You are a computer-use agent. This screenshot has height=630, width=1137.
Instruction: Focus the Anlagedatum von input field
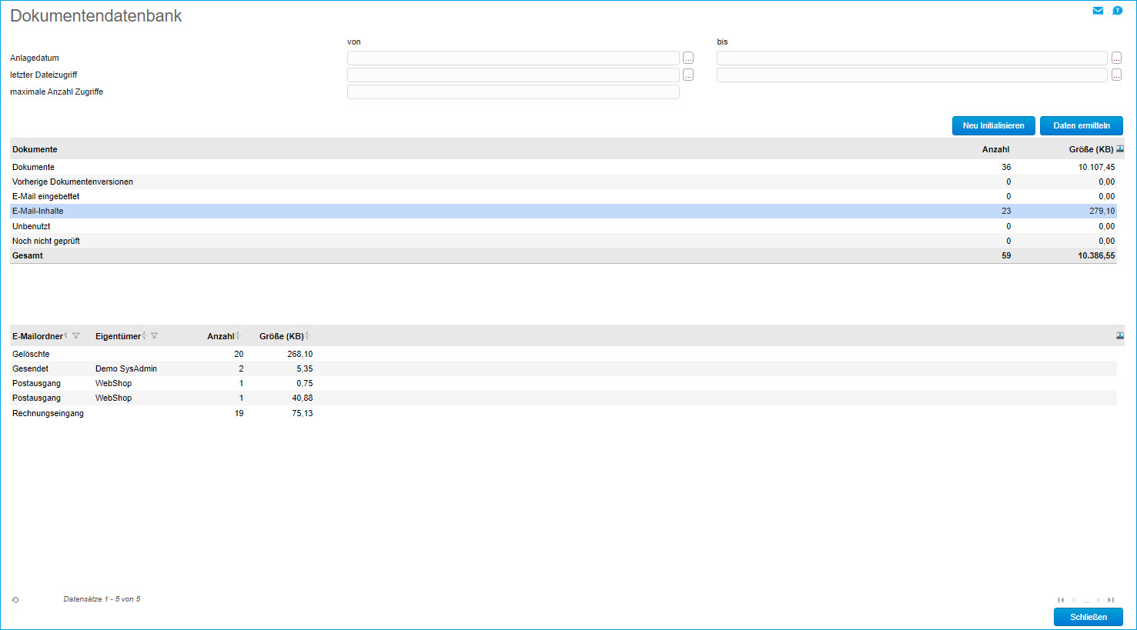[x=513, y=58]
